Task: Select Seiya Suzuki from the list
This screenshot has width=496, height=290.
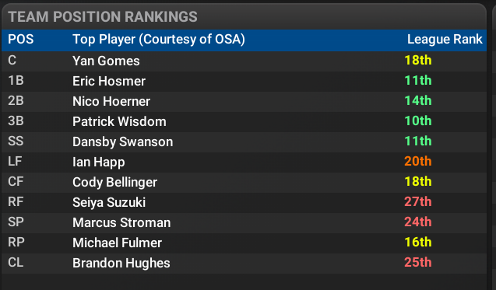Action: coord(109,202)
